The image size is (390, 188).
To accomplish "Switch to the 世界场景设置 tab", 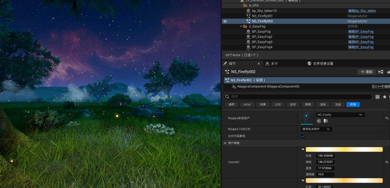I will [321, 64].
